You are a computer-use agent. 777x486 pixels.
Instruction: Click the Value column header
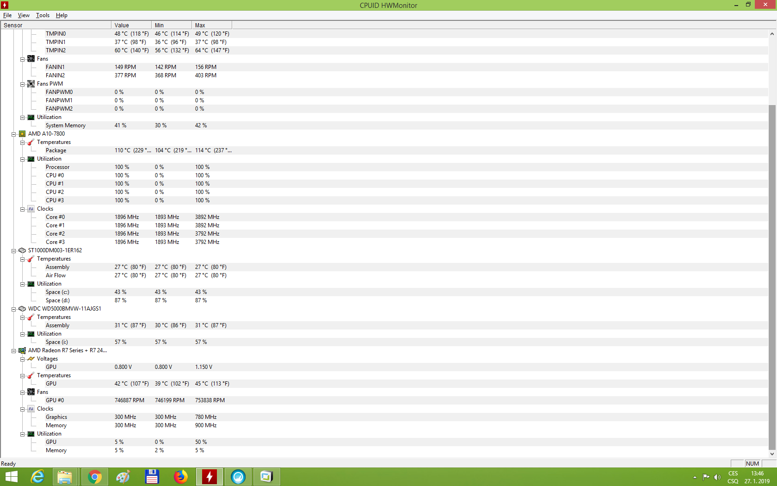131,25
